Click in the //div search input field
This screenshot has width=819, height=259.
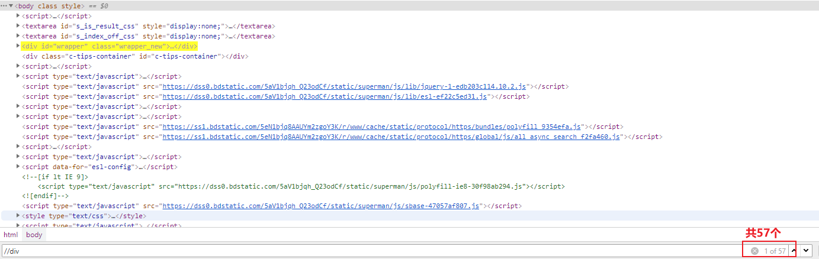click(373, 251)
